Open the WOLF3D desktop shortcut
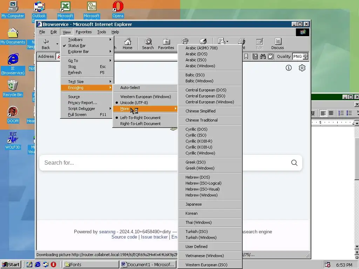 pos(13,141)
